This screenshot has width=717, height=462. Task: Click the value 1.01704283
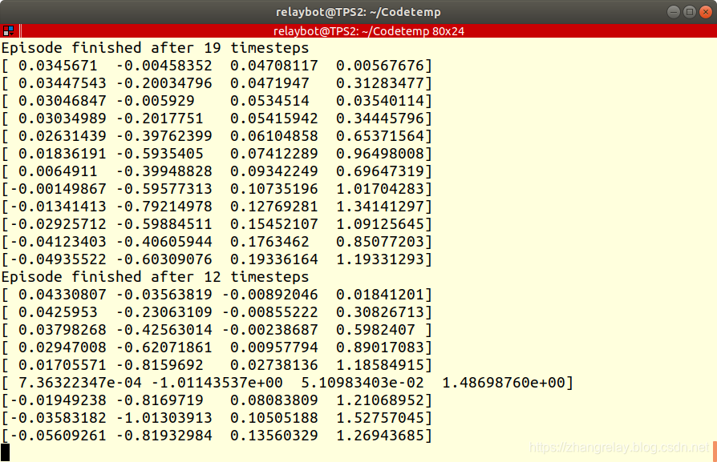click(380, 189)
